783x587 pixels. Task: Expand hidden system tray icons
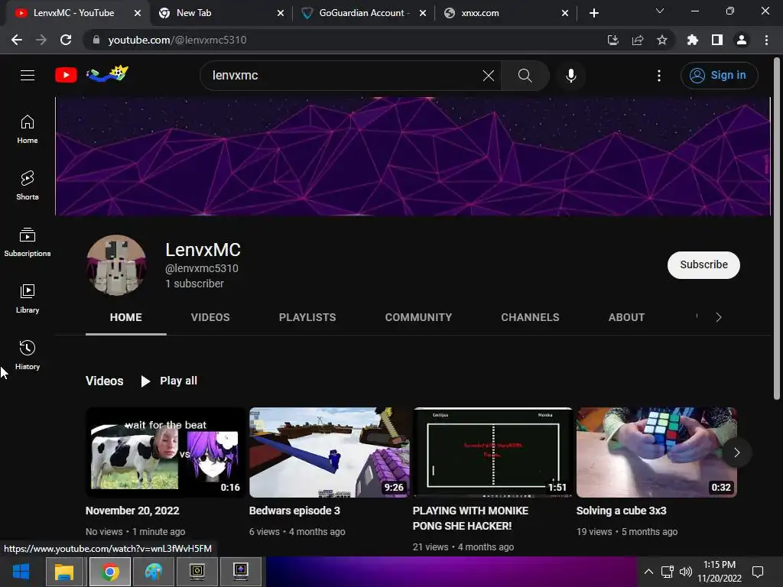tap(648, 572)
